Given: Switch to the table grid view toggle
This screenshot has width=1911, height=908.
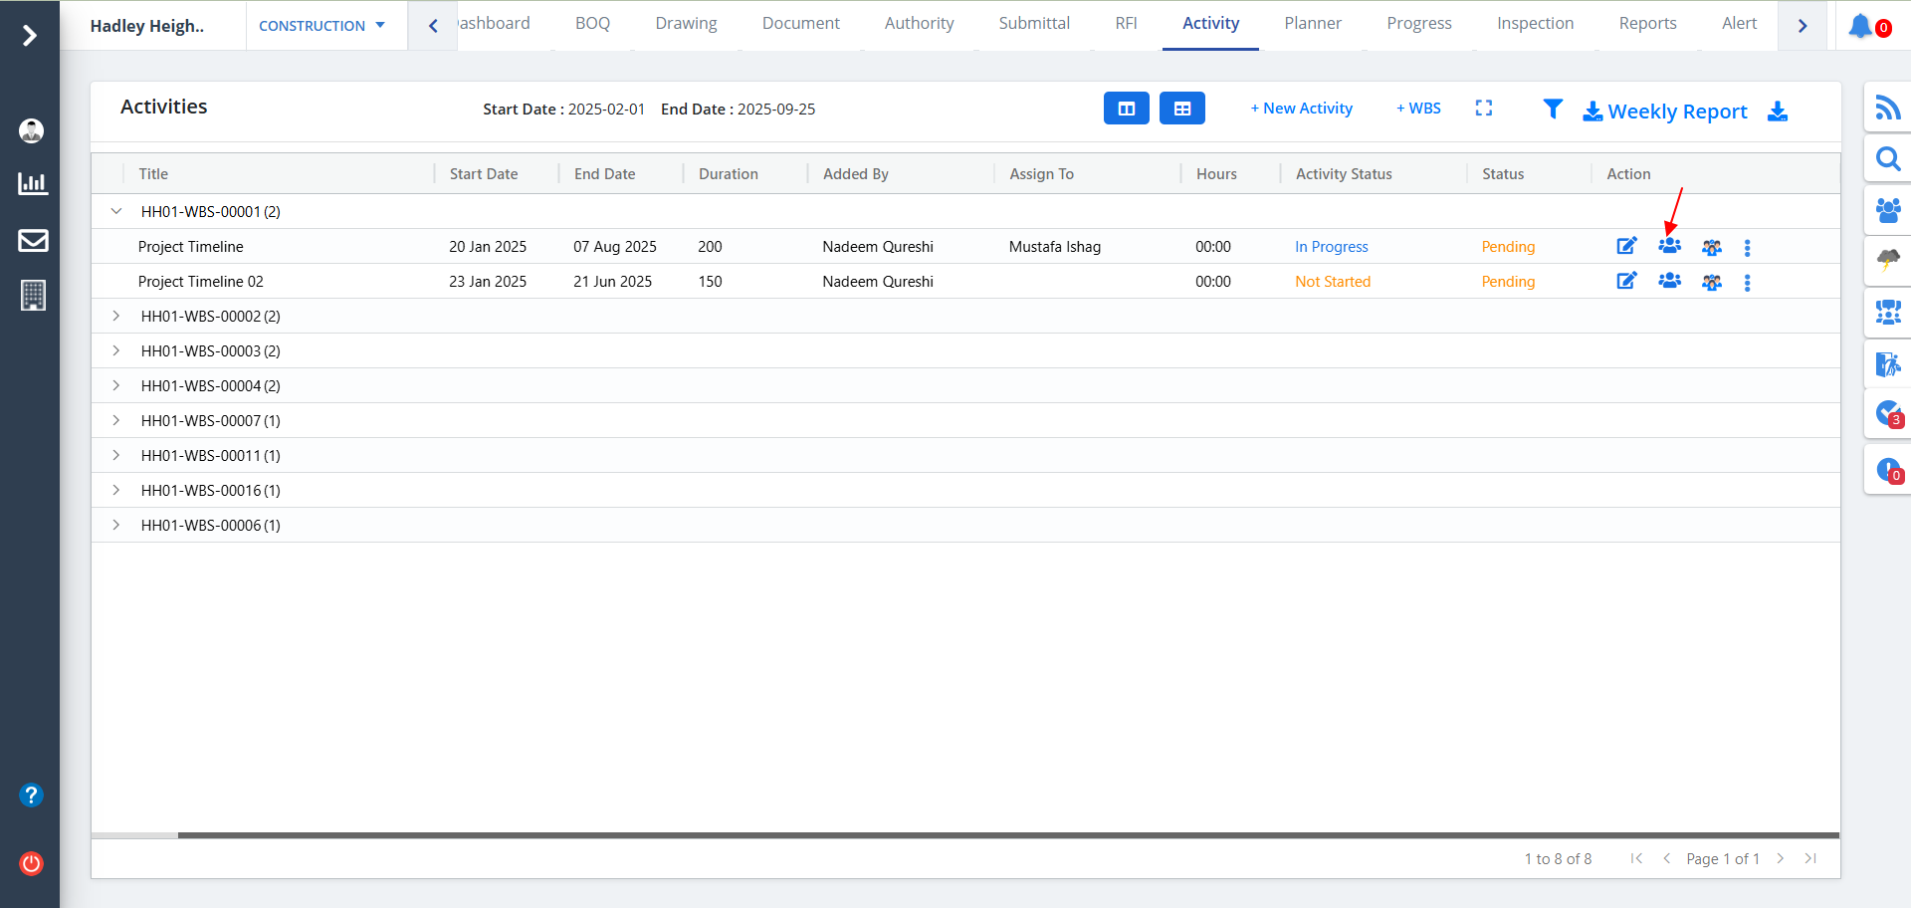Looking at the screenshot, I should coord(1181,109).
